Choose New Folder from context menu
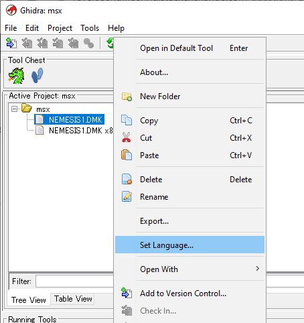The height and width of the screenshot is (323, 304). (x=190, y=96)
